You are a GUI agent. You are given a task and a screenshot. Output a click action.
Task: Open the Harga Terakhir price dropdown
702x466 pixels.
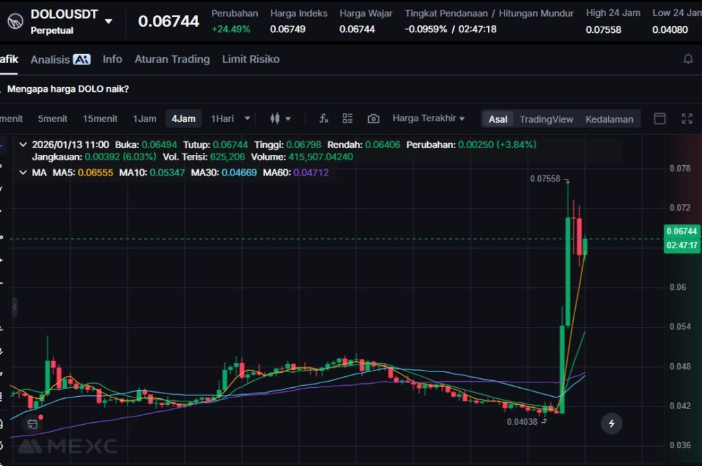tap(428, 119)
